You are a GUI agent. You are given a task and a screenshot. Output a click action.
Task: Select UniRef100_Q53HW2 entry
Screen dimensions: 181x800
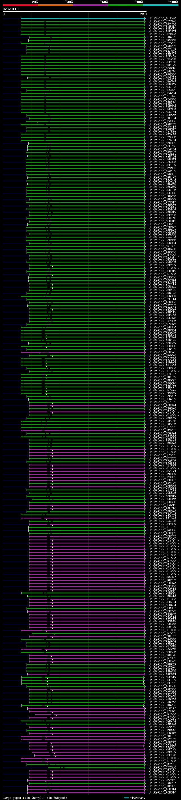[x=162, y=711]
